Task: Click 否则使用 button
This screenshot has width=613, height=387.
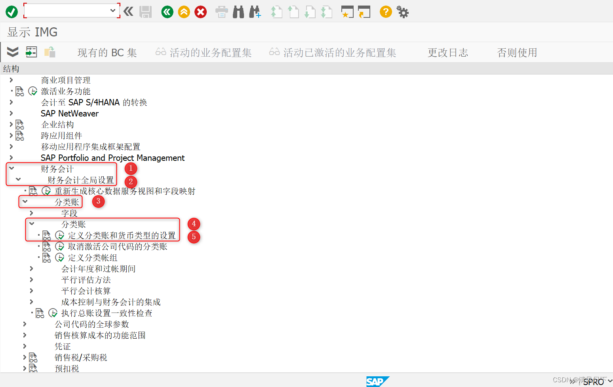Action: (517, 53)
